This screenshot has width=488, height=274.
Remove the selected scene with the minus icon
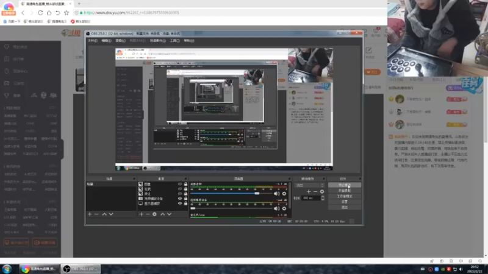[x=96, y=214]
